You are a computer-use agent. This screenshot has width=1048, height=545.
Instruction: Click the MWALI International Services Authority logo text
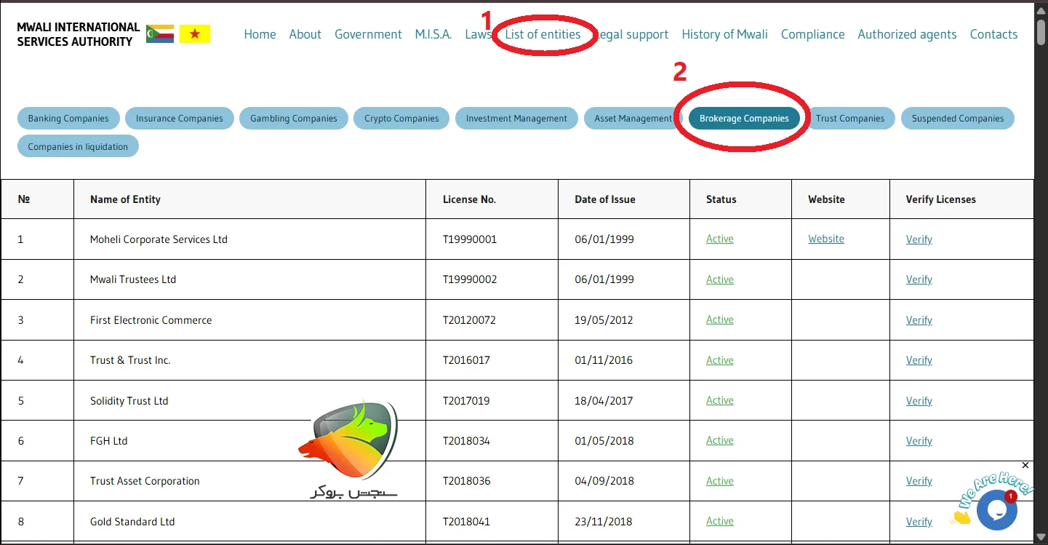[78, 34]
